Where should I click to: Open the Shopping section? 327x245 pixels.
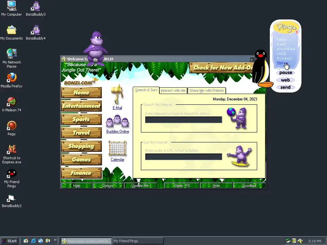pyautogui.click(x=81, y=146)
